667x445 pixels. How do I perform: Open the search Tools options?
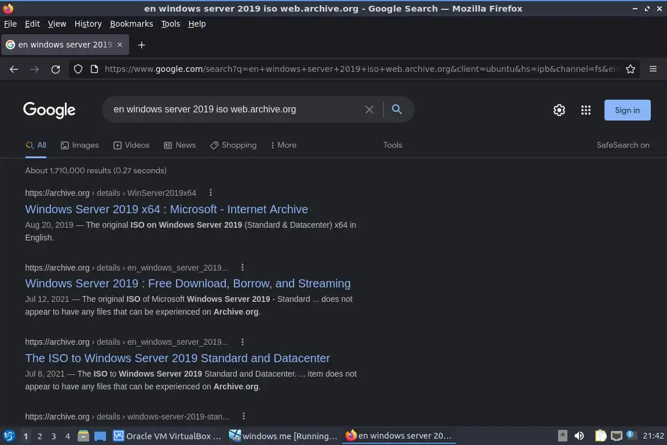(392, 145)
